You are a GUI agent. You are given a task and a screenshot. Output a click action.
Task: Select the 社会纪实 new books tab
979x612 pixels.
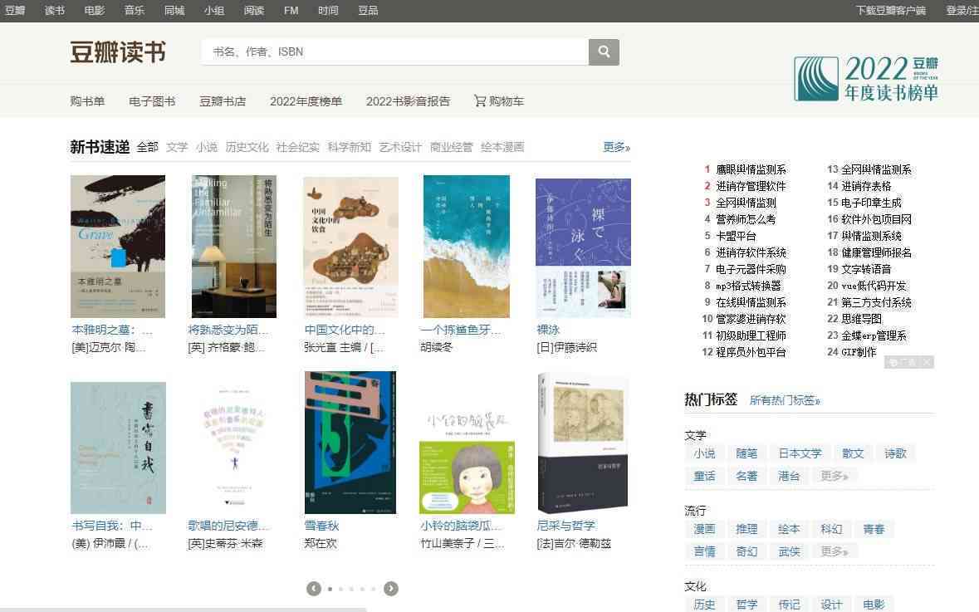(297, 147)
